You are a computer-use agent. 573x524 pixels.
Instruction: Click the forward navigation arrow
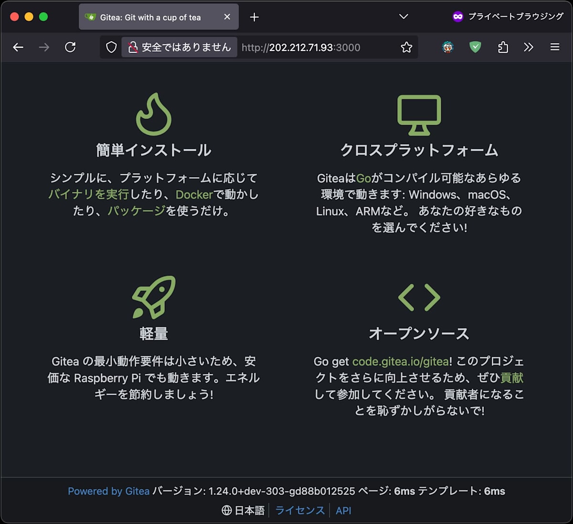pos(44,47)
